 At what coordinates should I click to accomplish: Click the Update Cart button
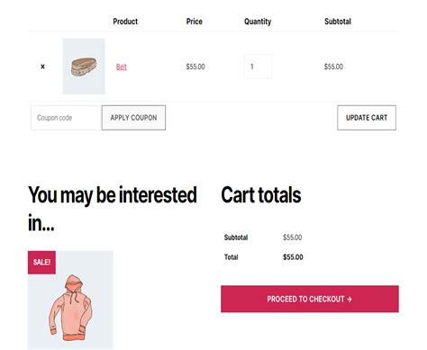tap(367, 118)
